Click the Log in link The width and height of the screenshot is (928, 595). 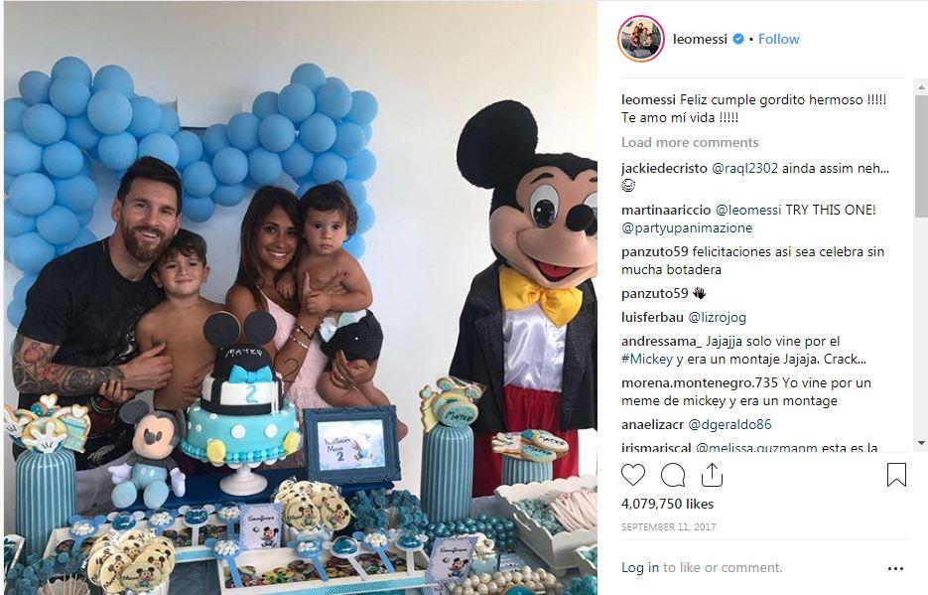point(640,568)
